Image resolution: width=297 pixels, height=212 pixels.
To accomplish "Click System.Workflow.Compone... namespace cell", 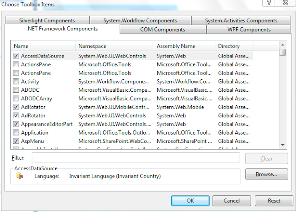I will pyautogui.click(x=114, y=82).
